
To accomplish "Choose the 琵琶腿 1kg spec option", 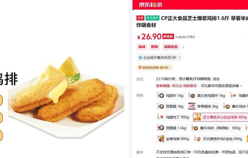I will coord(170,106).
